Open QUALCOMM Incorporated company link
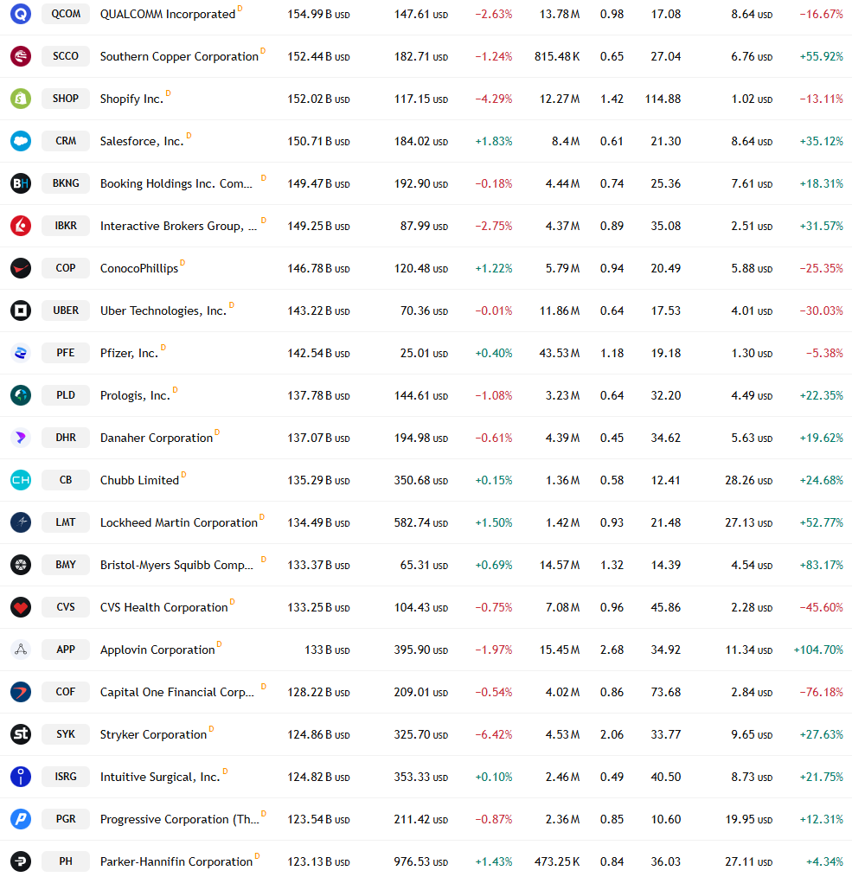The image size is (852, 877). [x=167, y=14]
